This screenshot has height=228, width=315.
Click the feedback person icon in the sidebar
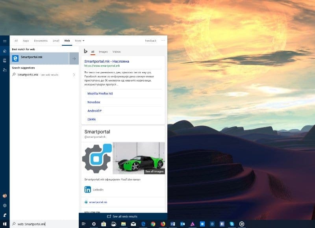point(5,215)
